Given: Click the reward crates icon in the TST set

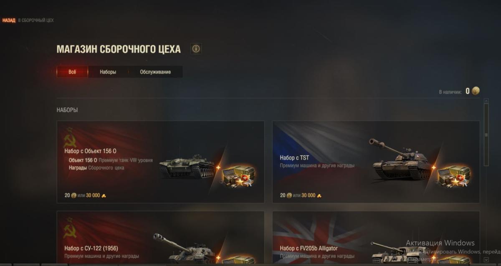Looking at the screenshot, I should coord(454,176).
